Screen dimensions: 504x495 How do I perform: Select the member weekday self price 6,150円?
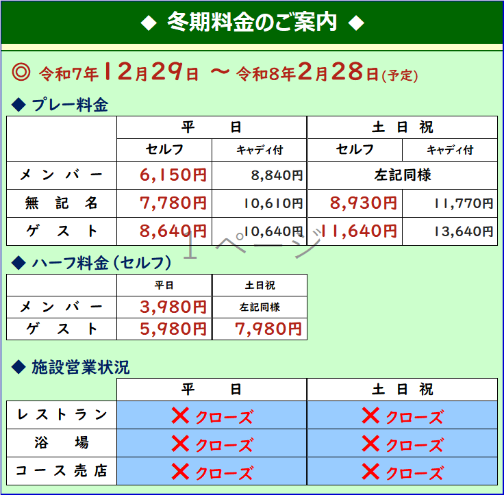pyautogui.click(x=173, y=175)
